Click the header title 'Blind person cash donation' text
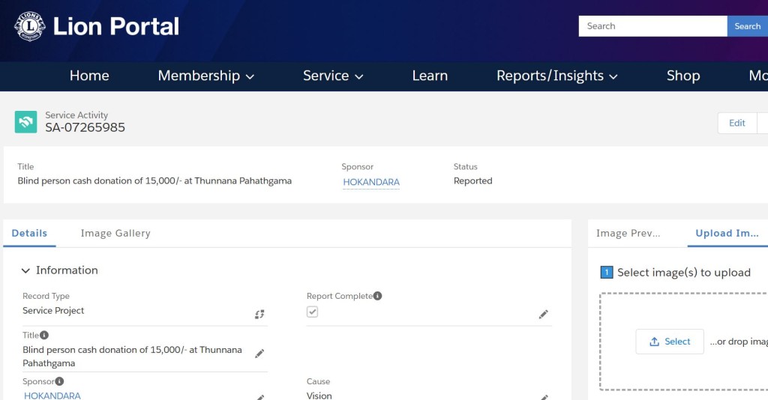Screen dimensions: 768x400 pos(154,181)
